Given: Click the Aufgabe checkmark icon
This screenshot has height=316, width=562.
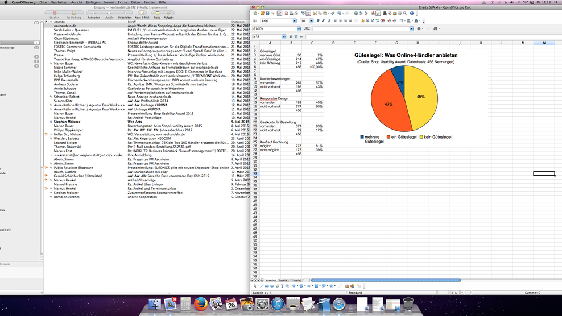Looking at the screenshot, I should (168, 13).
